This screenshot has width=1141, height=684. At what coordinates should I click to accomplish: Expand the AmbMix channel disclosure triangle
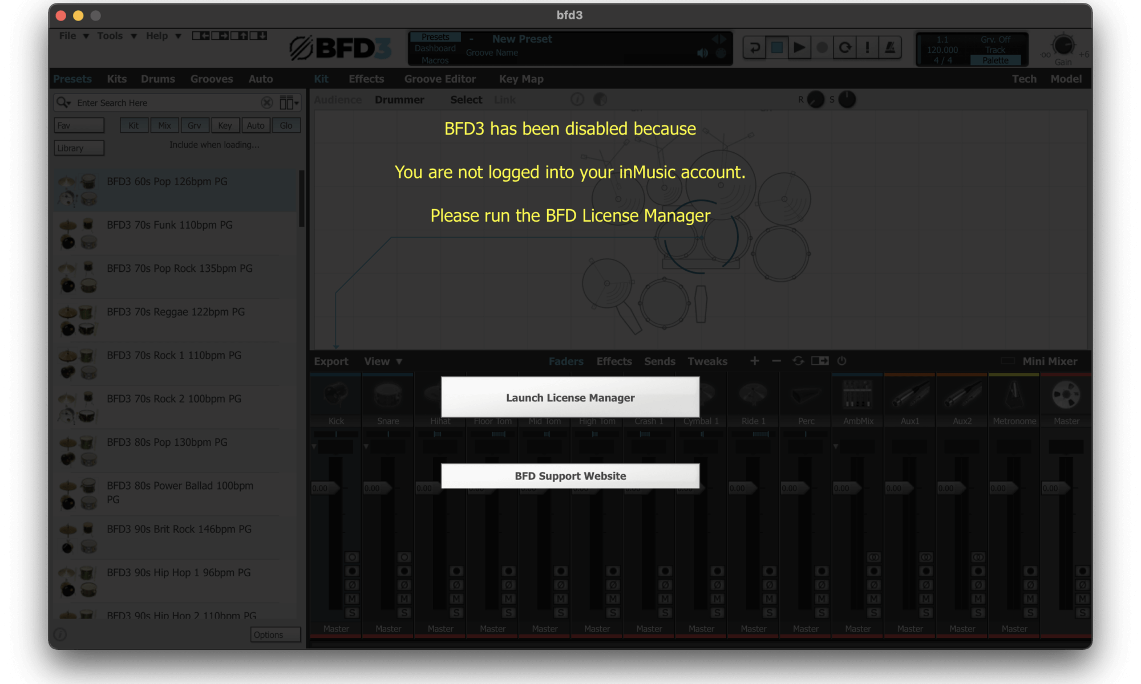836,446
